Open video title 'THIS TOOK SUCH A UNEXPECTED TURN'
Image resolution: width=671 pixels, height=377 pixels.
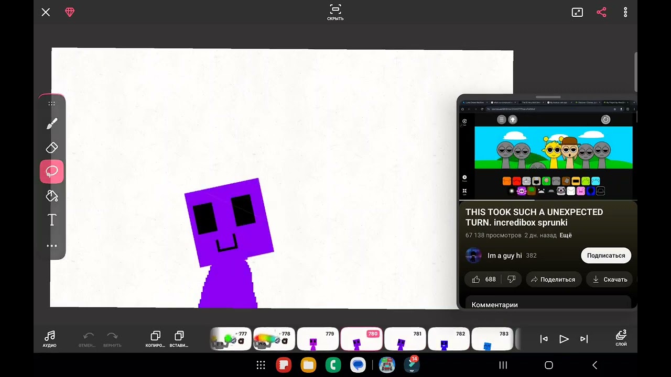(534, 217)
